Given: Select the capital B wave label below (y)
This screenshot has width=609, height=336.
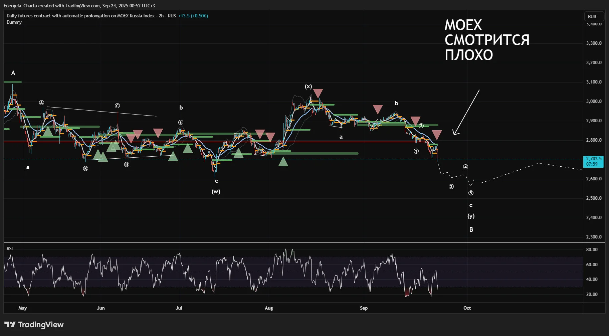Looking at the screenshot, I should (471, 229).
